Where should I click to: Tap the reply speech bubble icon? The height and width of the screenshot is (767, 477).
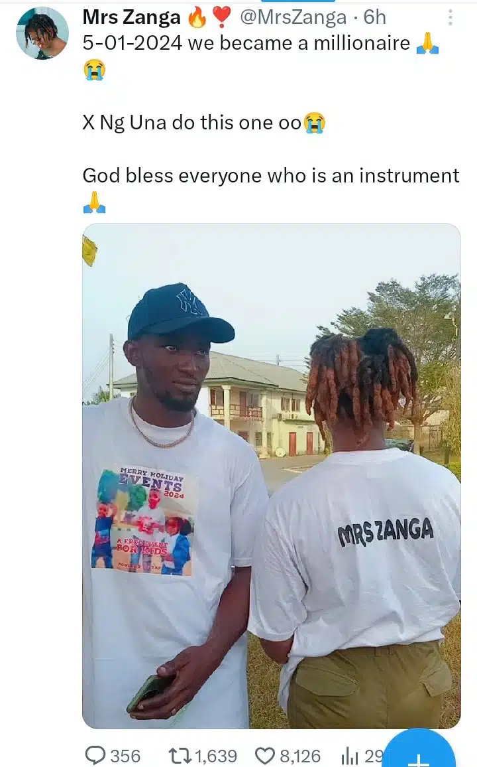95,755
